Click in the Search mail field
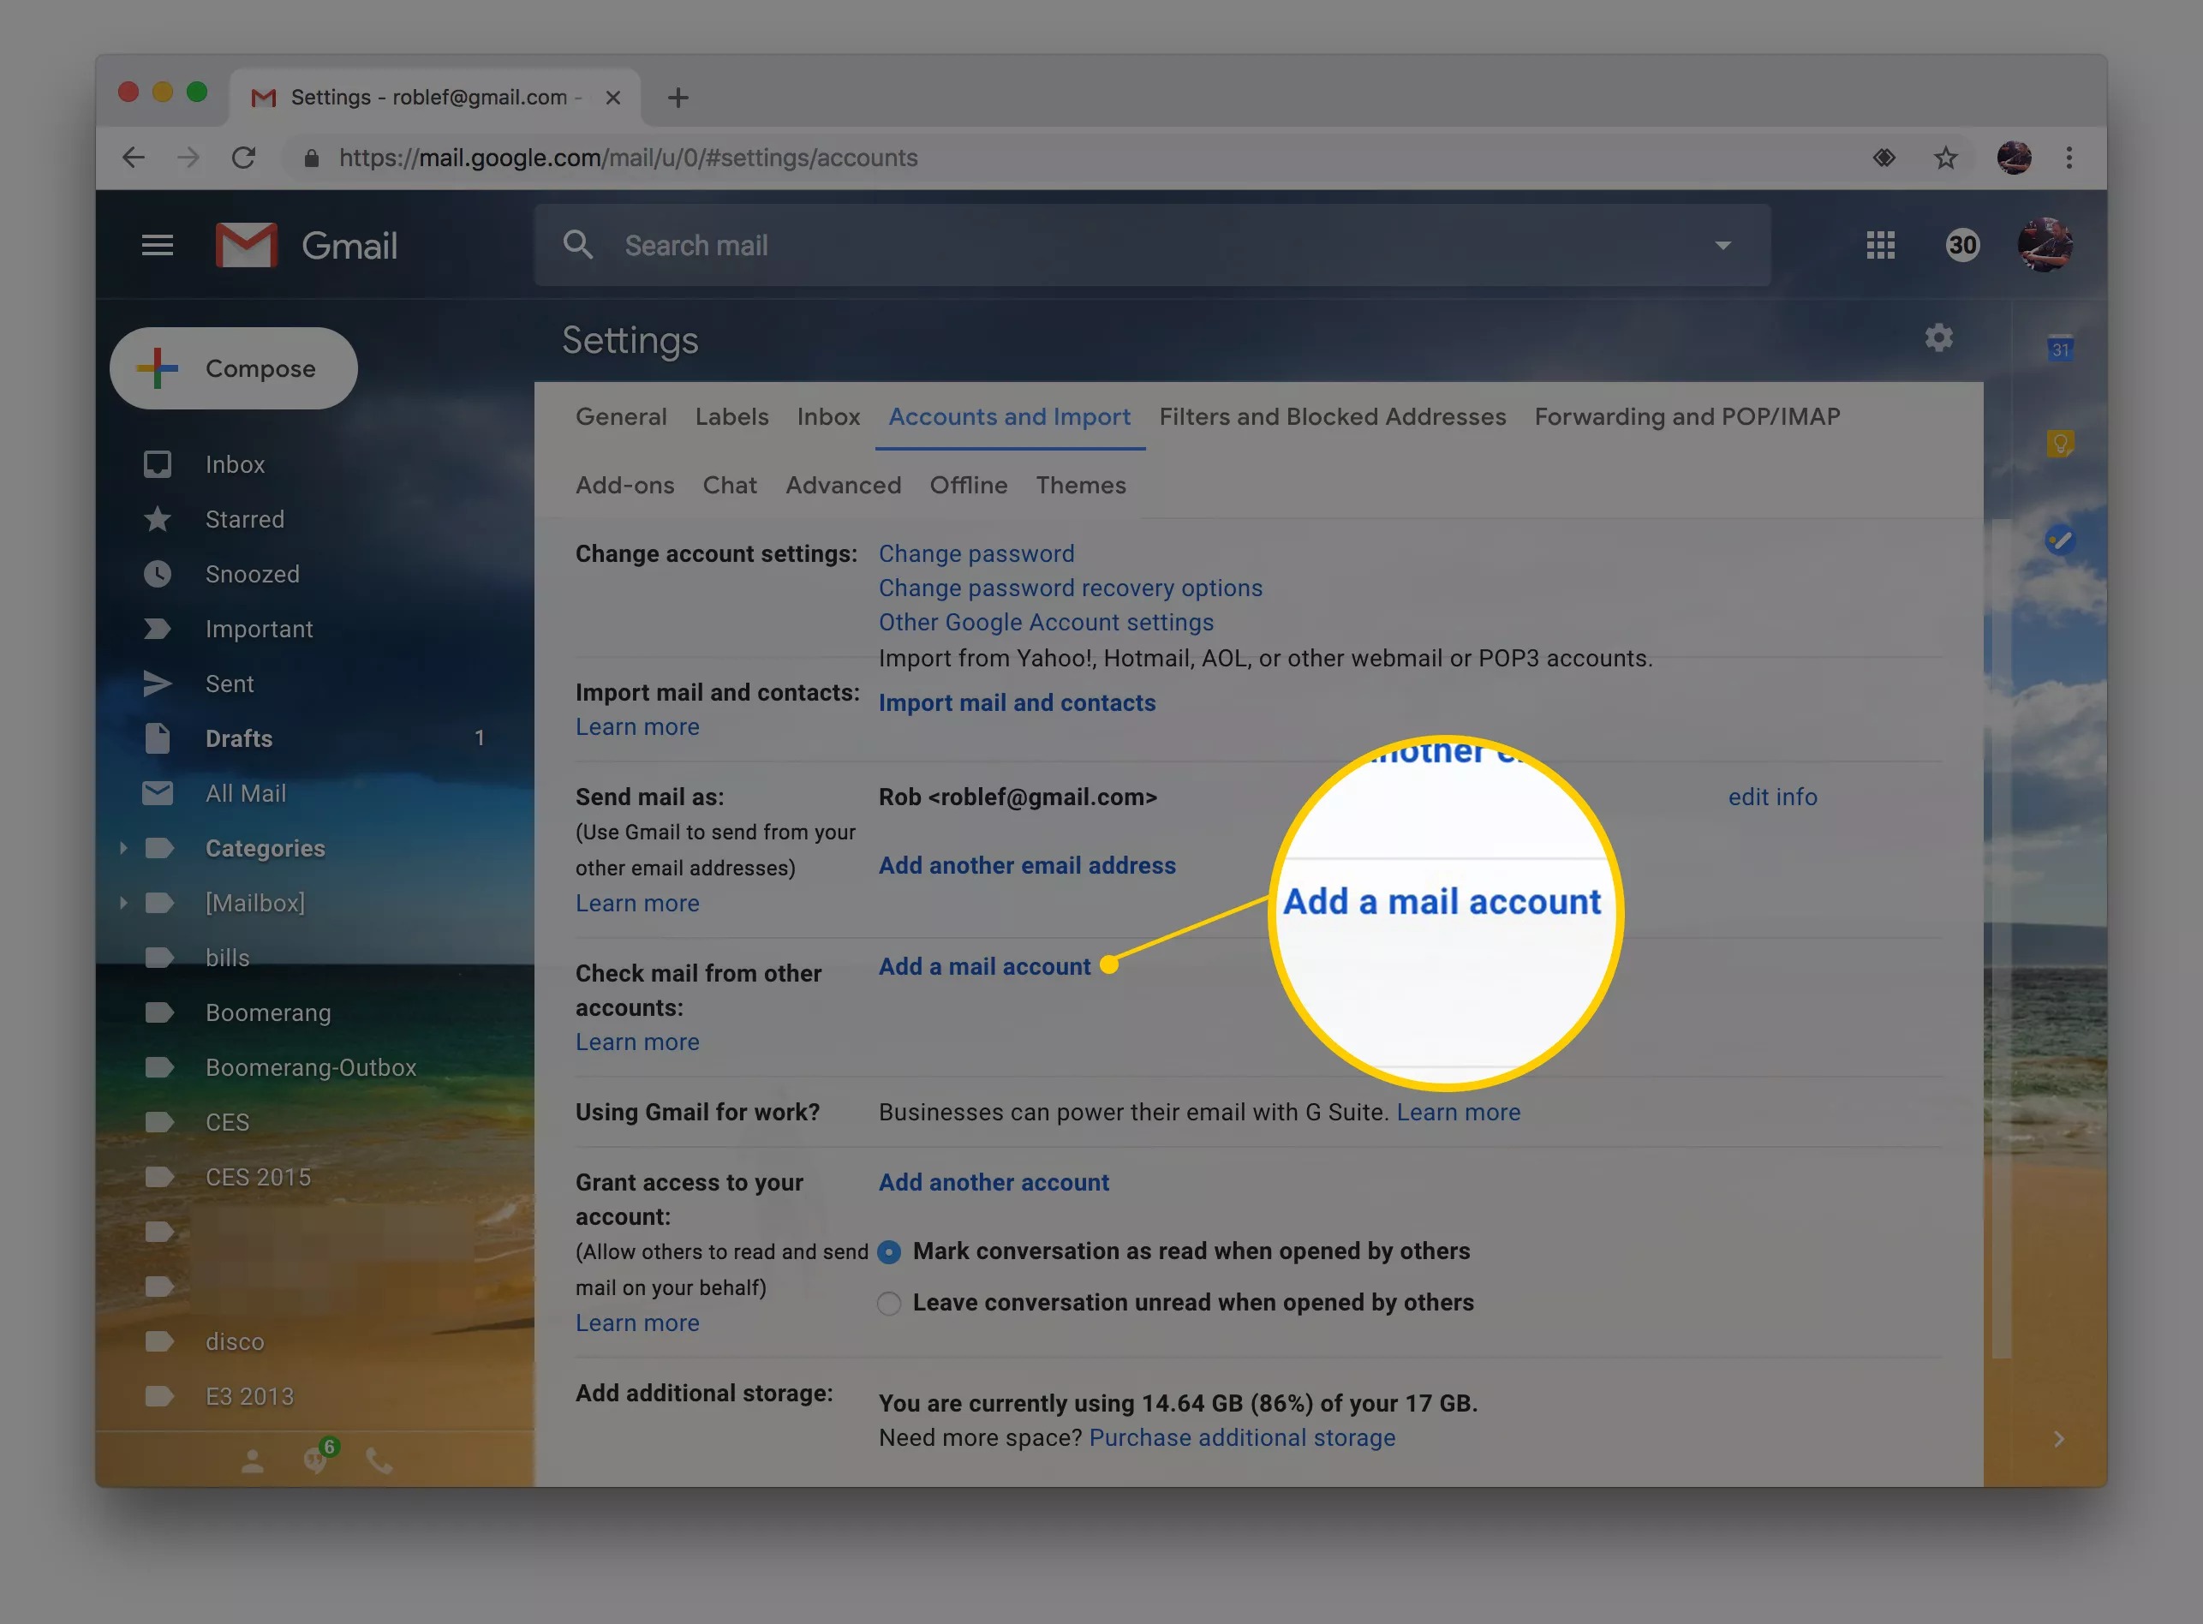Screen dimensions: 2203x1624 coord(1150,245)
